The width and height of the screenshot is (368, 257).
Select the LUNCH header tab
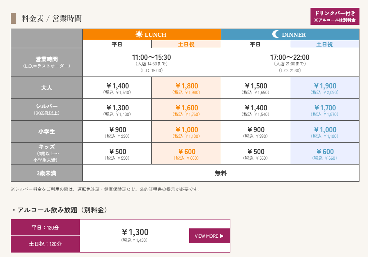coord(152,34)
